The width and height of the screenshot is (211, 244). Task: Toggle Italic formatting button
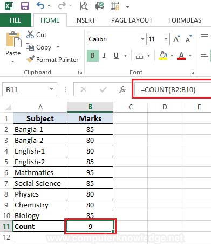point(104,55)
